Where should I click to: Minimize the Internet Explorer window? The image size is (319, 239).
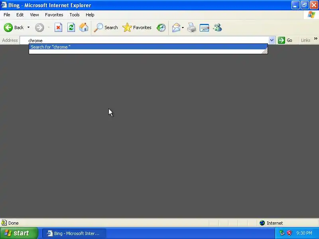(295, 5)
